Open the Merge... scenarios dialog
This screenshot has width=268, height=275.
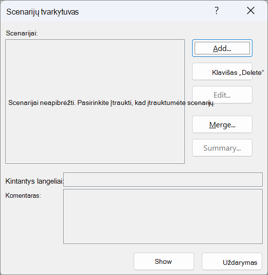click(x=222, y=124)
